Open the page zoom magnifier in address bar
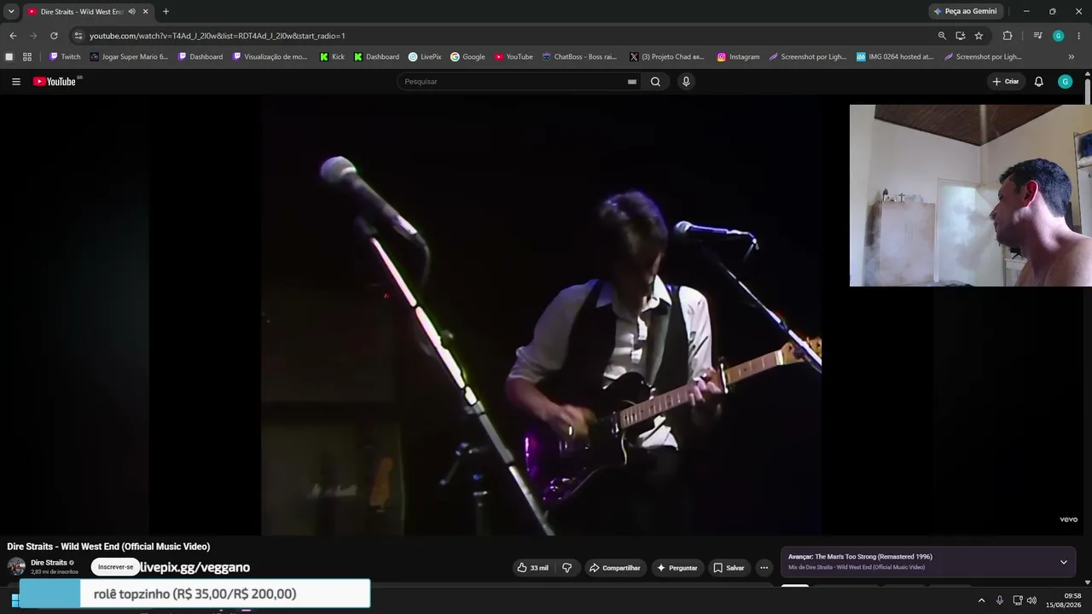This screenshot has width=1092, height=614. [942, 36]
